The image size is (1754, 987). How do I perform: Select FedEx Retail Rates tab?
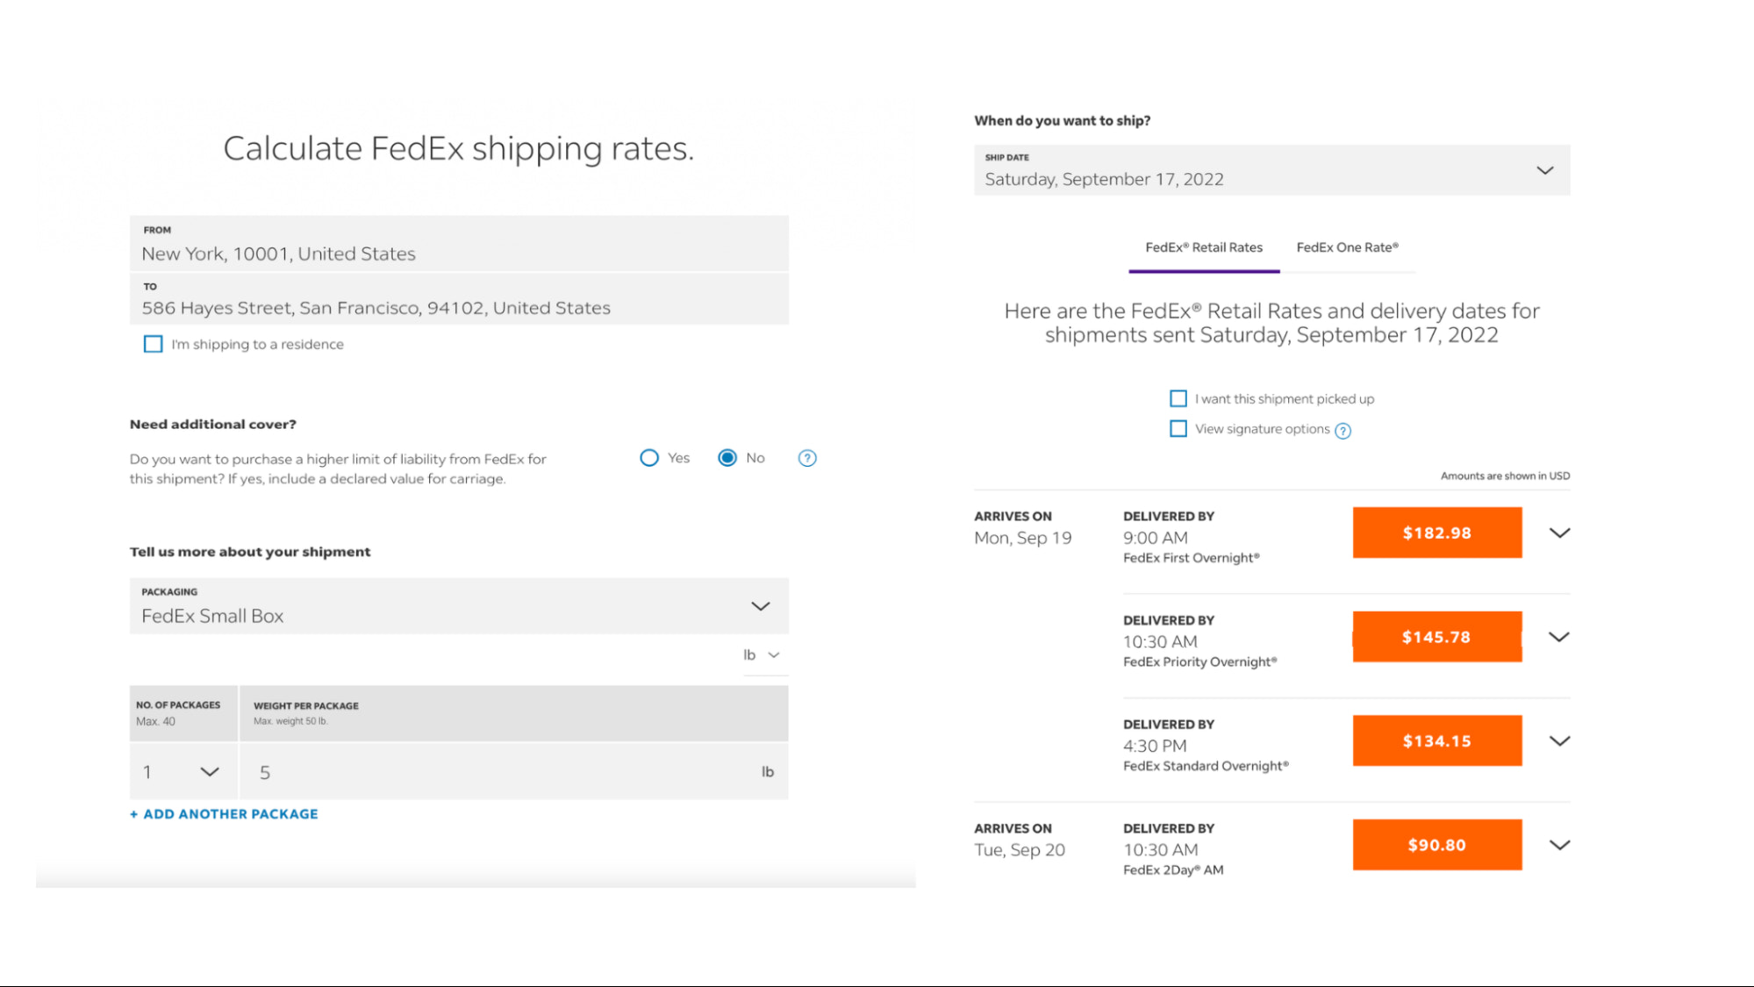coord(1203,247)
